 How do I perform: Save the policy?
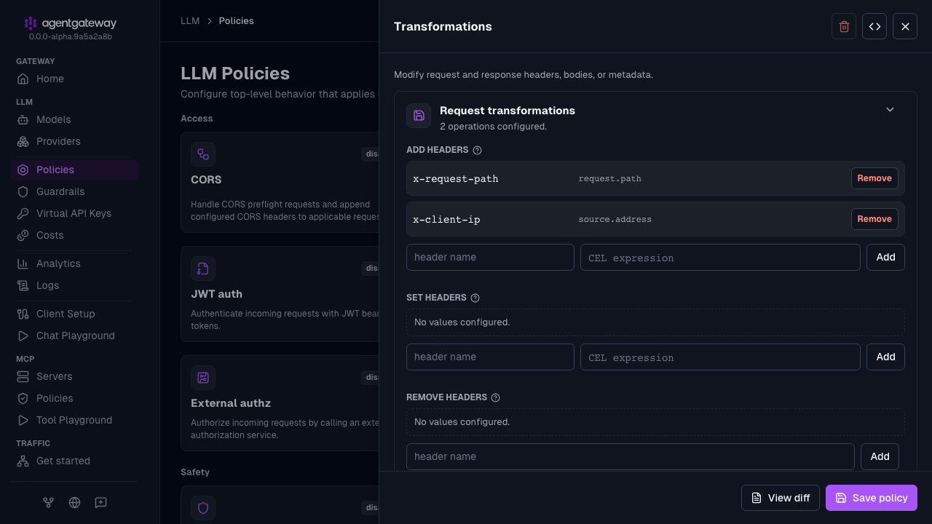click(872, 498)
